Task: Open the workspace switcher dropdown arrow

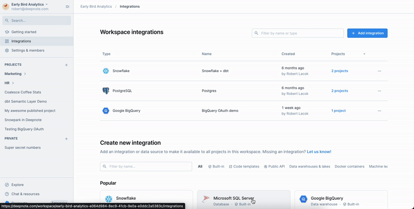Action: [x=47, y=5]
